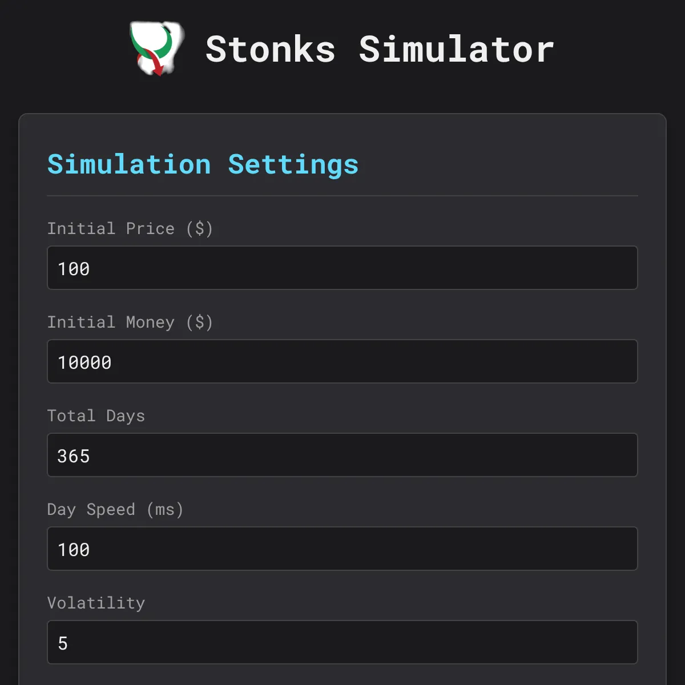
Task: Click the 100 value in Day Speed
Action: point(74,550)
